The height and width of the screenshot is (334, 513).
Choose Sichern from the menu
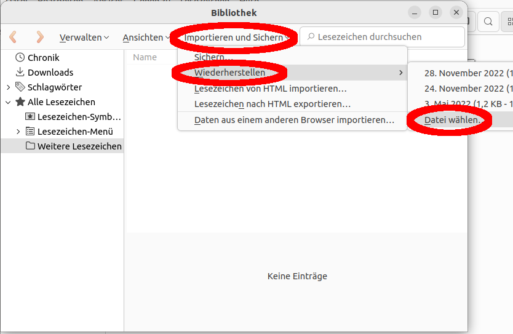(213, 57)
